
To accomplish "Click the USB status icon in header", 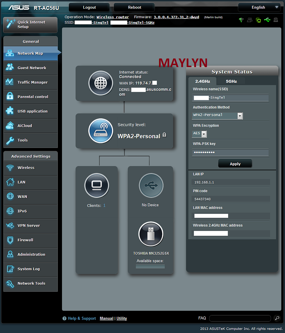I will (x=267, y=20).
